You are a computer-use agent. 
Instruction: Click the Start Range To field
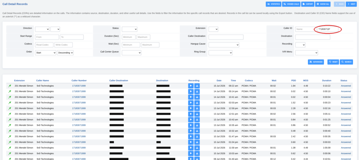click(x=72, y=37)
